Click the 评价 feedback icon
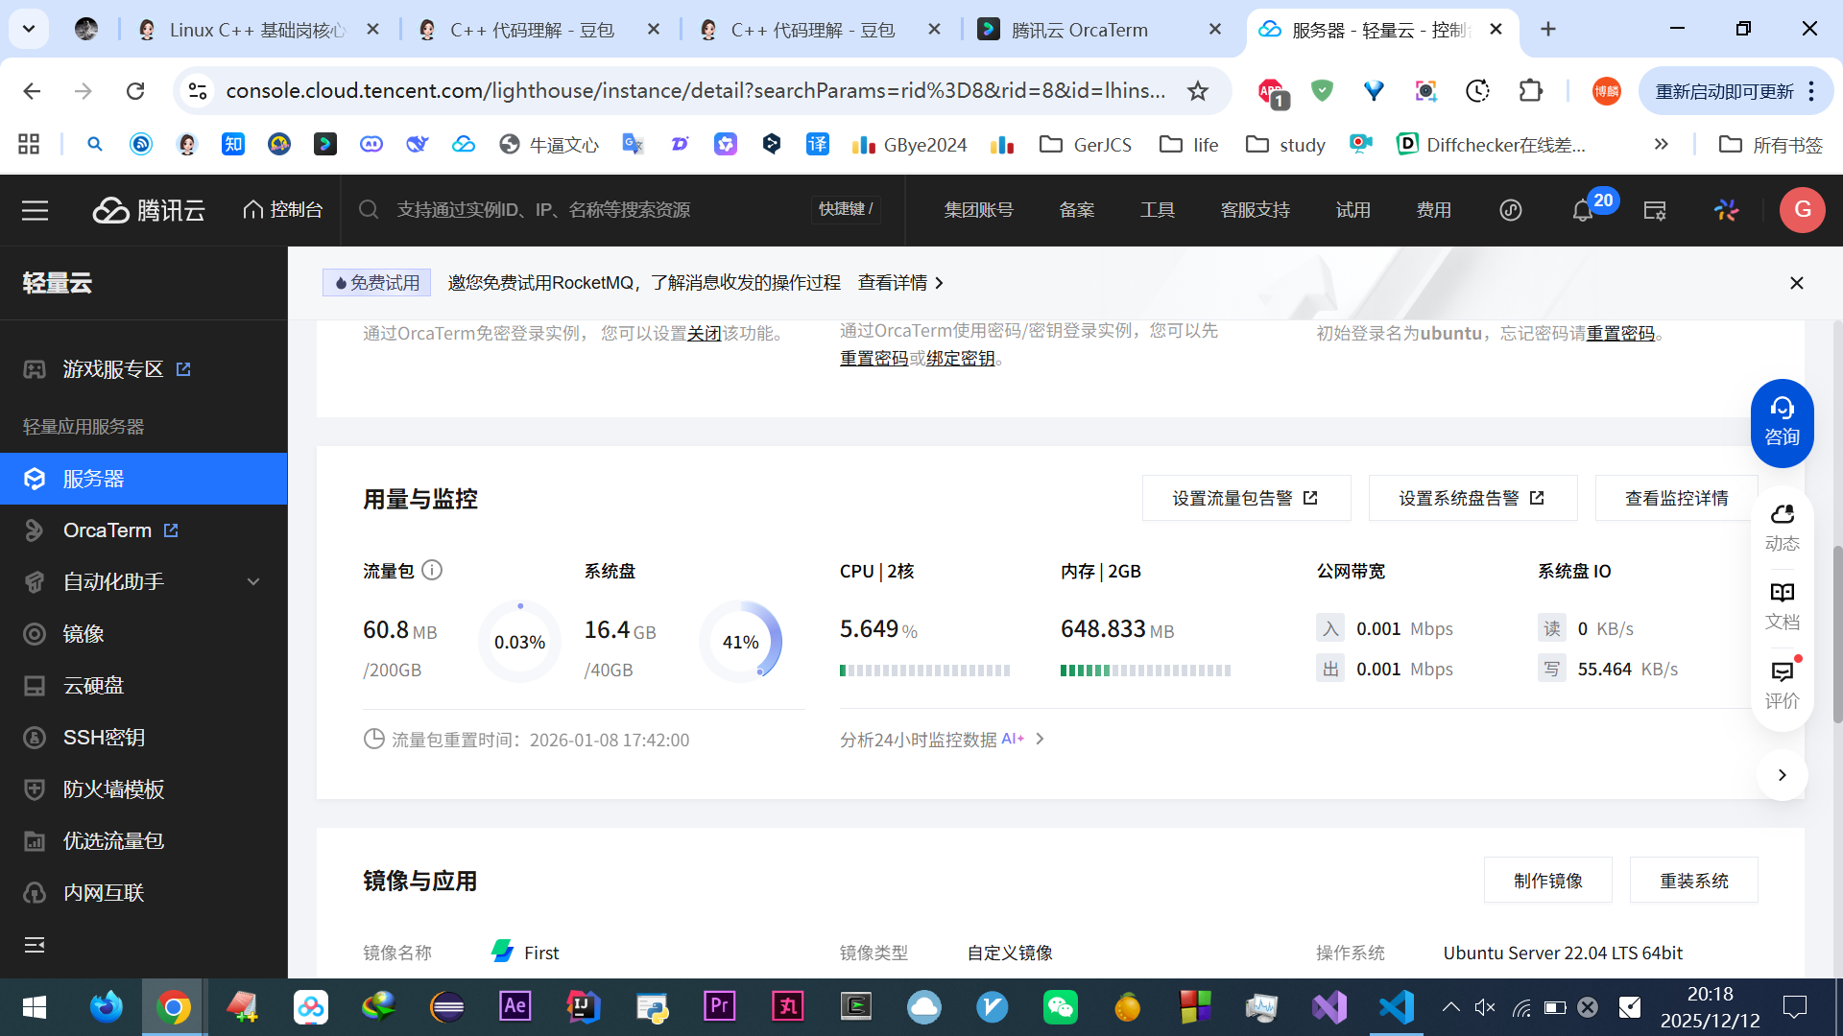This screenshot has height=1036, width=1843. pyautogui.click(x=1782, y=683)
